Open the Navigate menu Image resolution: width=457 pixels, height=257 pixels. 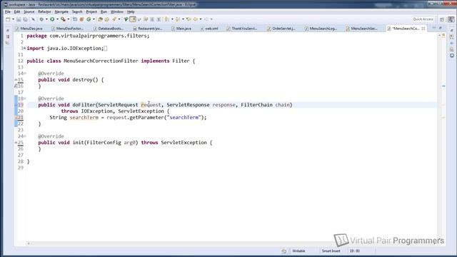pos(61,11)
